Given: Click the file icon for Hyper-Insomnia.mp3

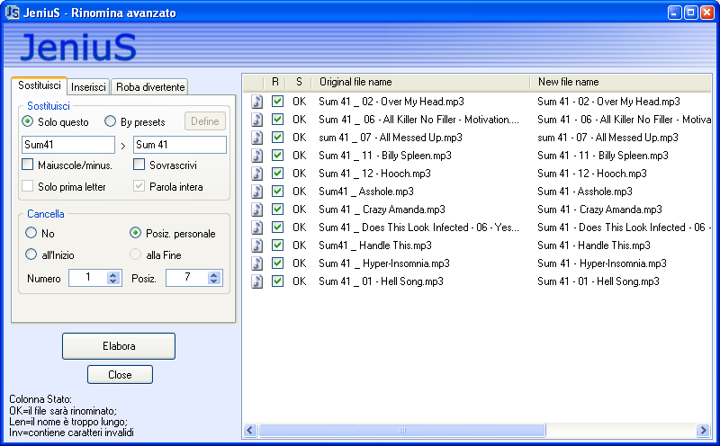Looking at the screenshot, I should point(257,263).
